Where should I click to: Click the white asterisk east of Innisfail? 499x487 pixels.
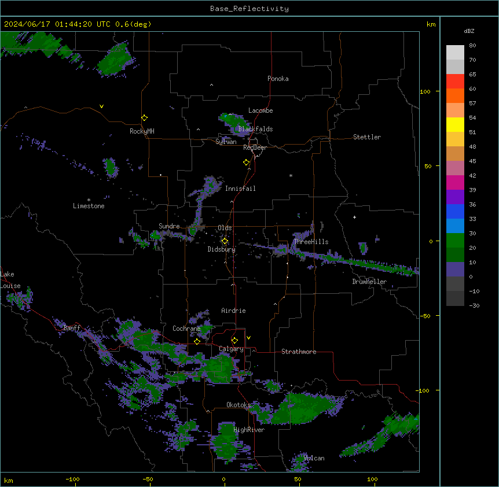[291, 175]
